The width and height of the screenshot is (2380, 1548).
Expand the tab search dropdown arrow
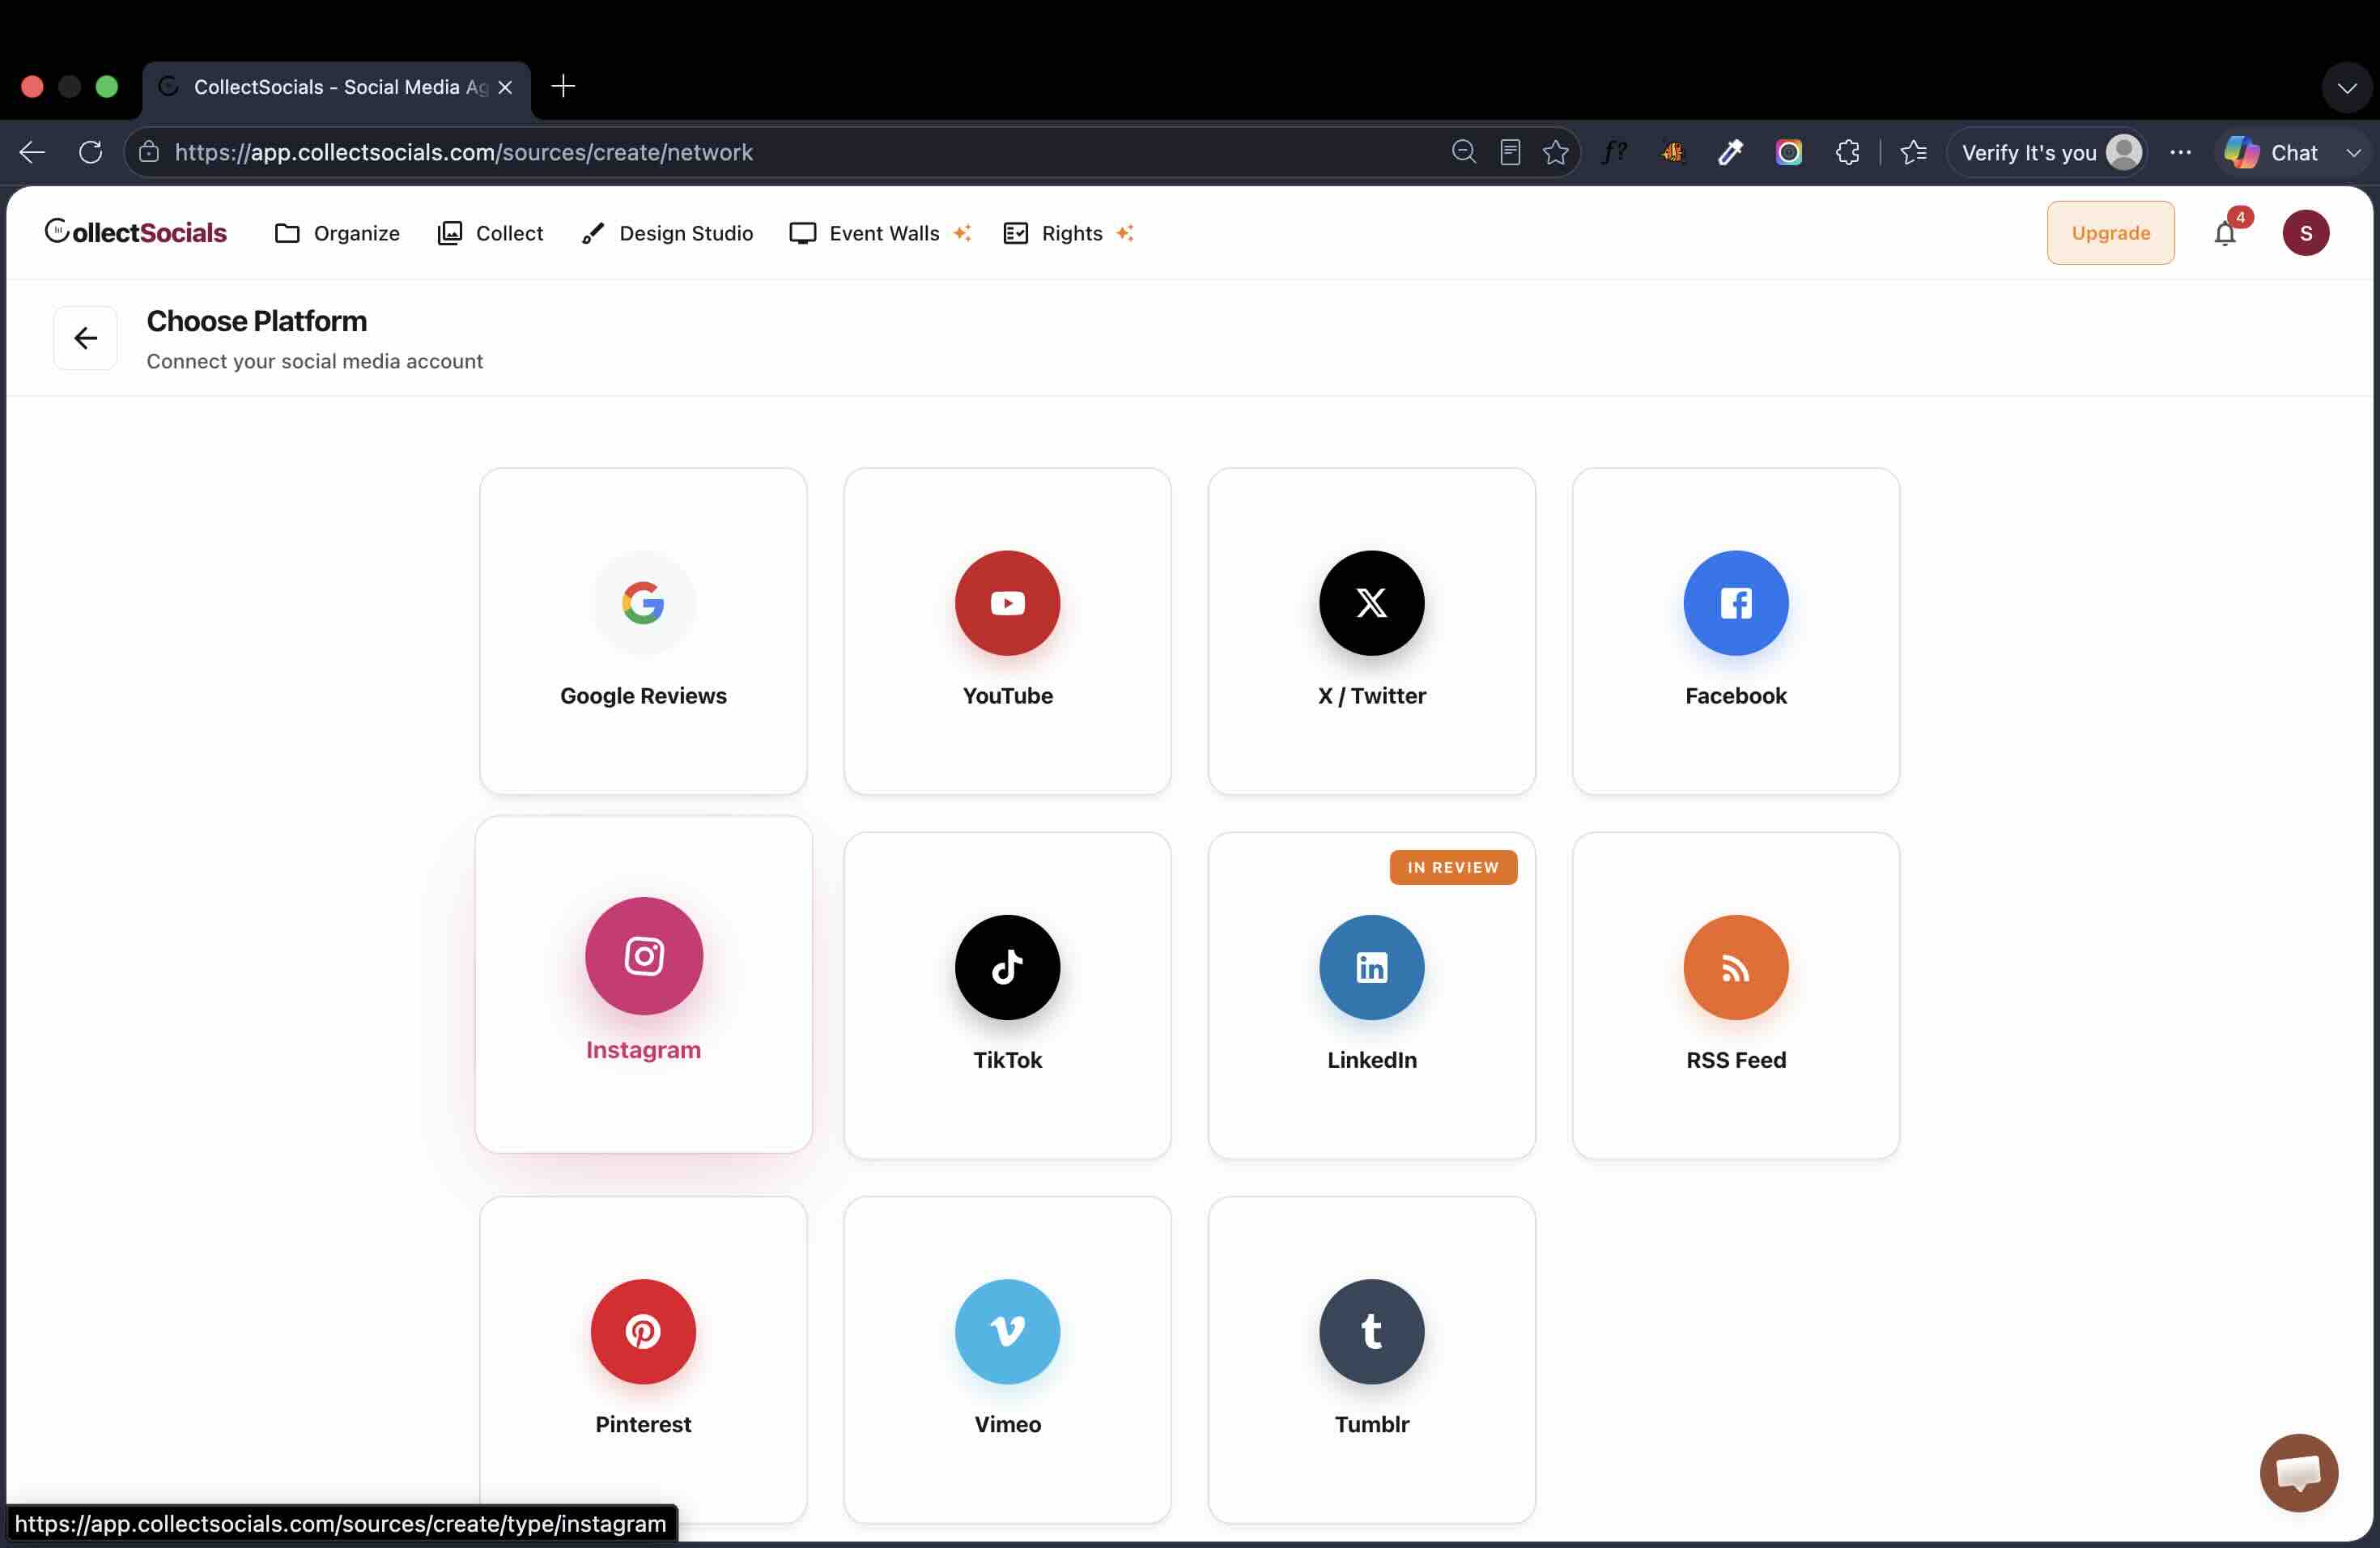coord(2346,88)
